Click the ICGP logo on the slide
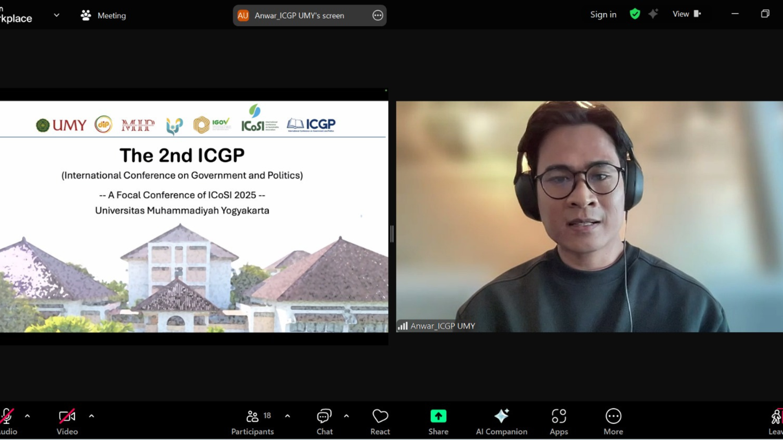This screenshot has width=783, height=440. [x=311, y=124]
